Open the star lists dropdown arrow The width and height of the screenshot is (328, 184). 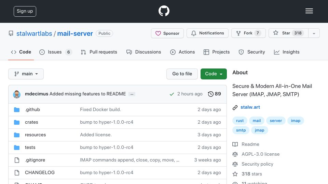(314, 33)
